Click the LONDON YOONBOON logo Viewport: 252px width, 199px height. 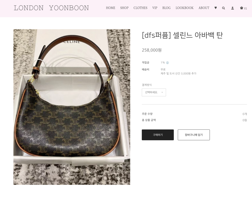[51, 8]
